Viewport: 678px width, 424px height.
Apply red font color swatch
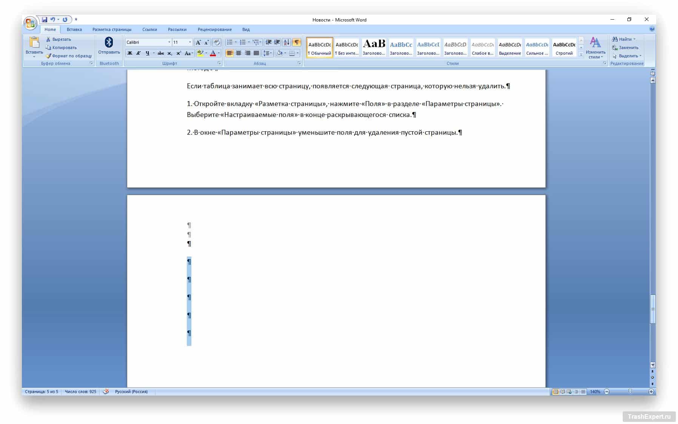tap(213, 53)
